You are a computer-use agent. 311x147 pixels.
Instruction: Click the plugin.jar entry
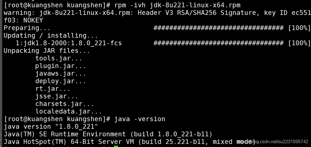tap(60, 66)
